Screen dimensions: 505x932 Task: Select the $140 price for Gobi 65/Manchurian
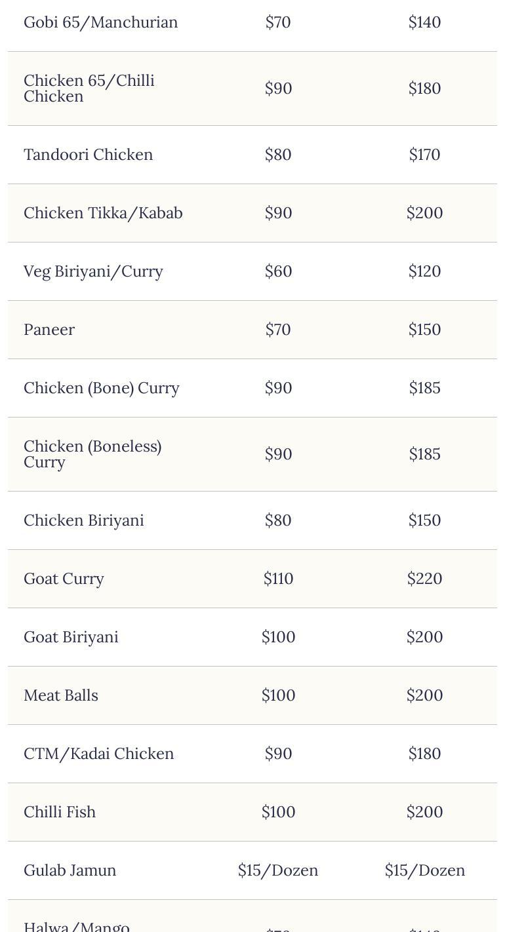click(424, 22)
